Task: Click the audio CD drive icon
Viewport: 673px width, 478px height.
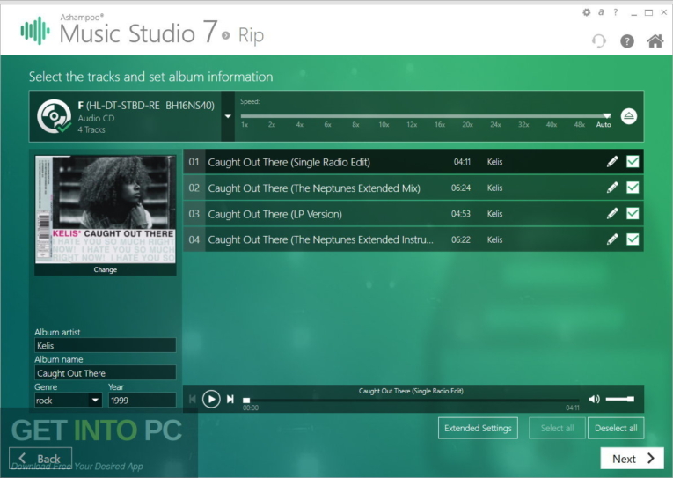Action: (54, 116)
